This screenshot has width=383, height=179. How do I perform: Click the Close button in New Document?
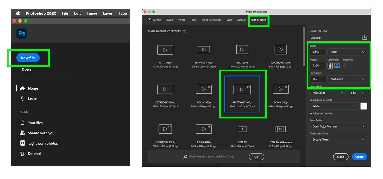pos(341,157)
